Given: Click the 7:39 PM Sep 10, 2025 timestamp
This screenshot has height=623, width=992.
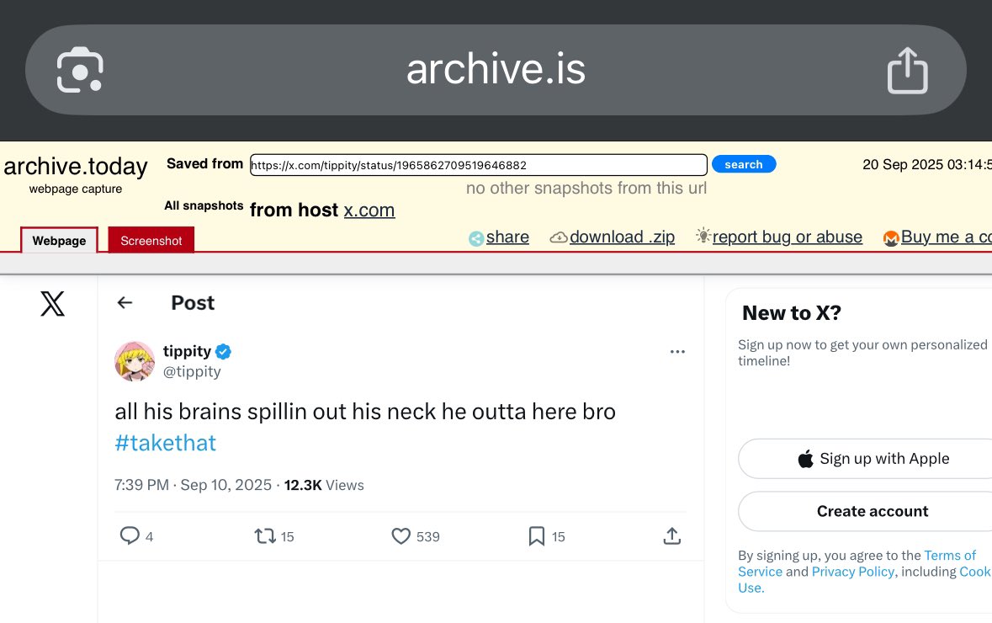Looking at the screenshot, I should tap(193, 485).
